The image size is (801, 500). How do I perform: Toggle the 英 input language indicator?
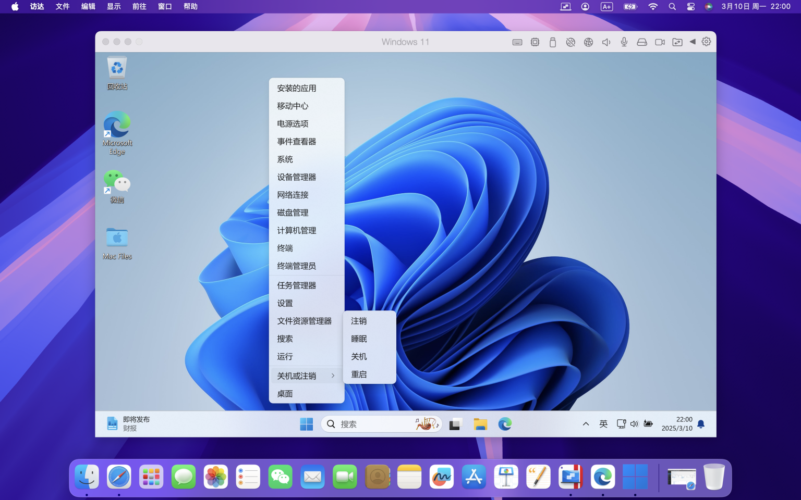click(603, 424)
